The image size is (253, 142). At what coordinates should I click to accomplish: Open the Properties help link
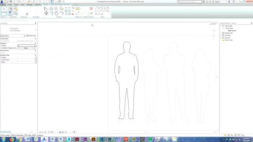[x=6, y=132]
